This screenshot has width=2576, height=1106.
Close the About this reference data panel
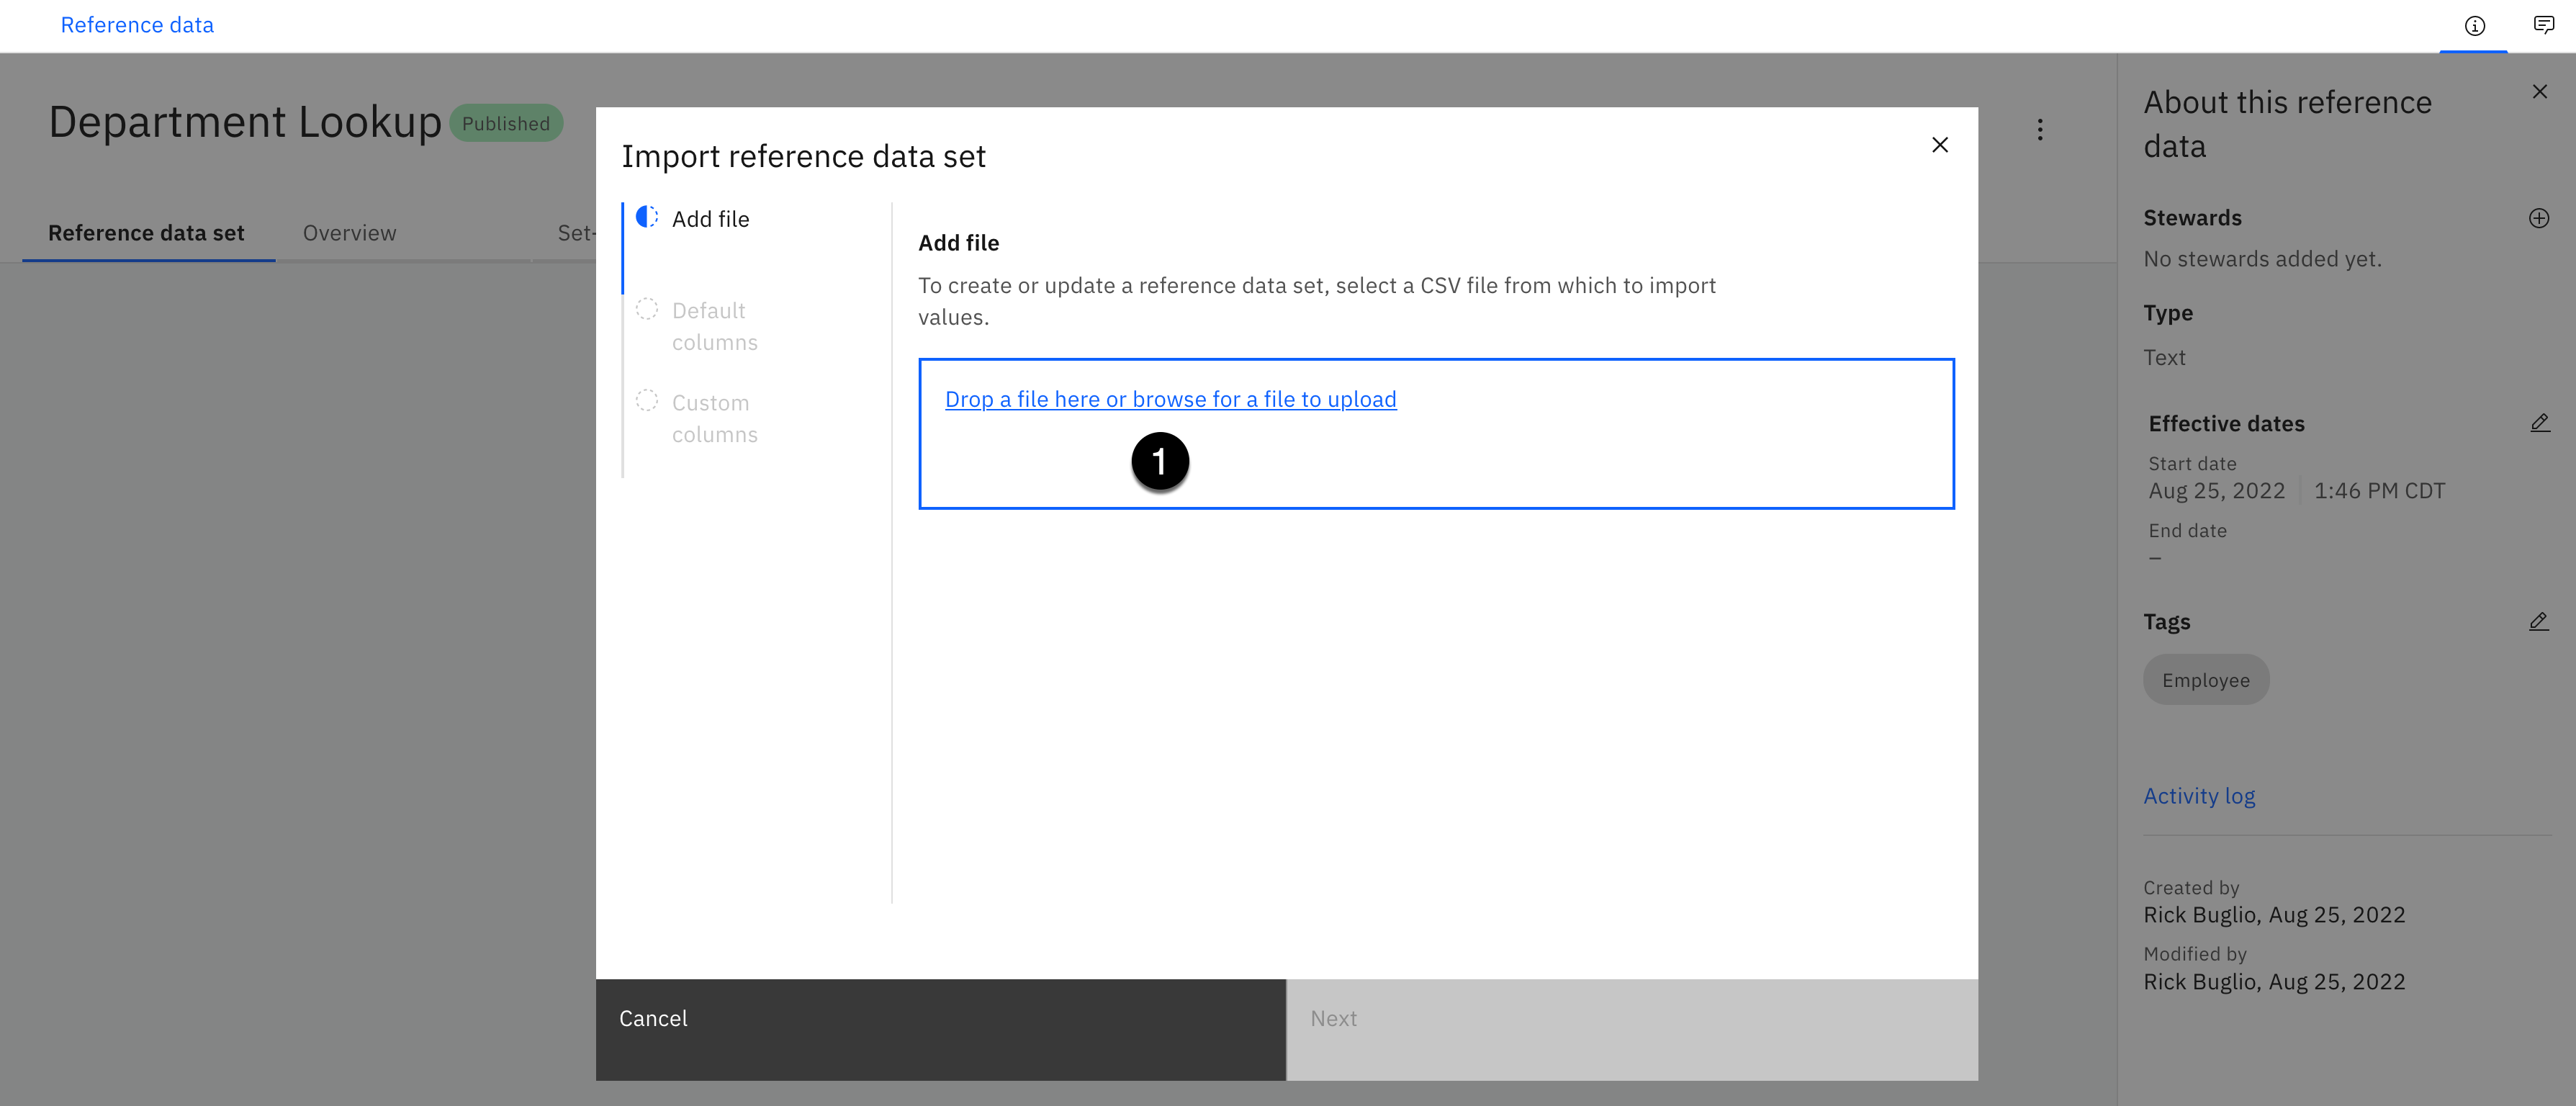coord(2539,92)
